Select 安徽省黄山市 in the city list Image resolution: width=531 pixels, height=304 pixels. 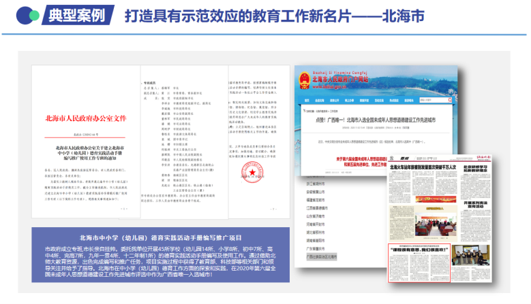(x=316, y=192)
